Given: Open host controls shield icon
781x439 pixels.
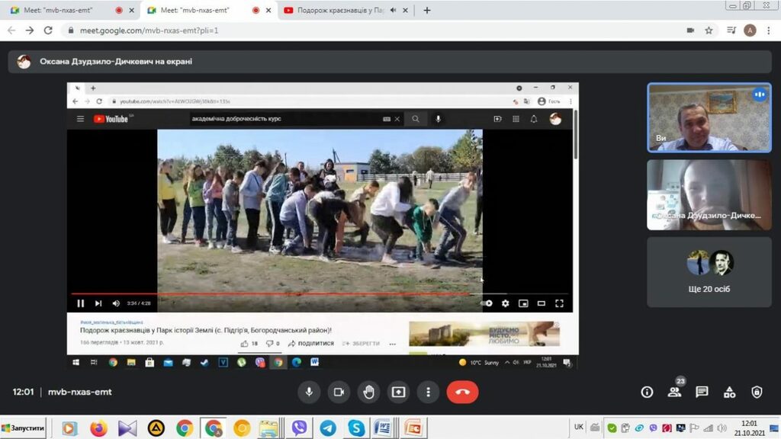Looking at the screenshot, I should tap(757, 392).
